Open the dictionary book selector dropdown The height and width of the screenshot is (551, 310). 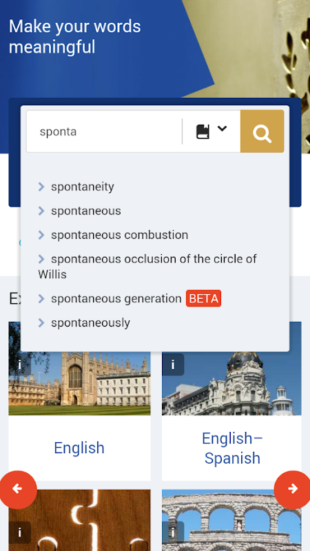[211, 131]
